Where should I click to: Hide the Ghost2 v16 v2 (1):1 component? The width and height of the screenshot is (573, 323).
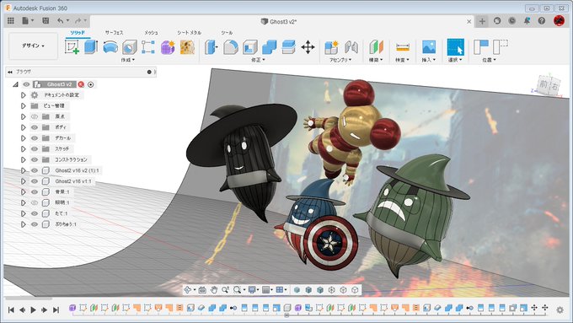35,170
